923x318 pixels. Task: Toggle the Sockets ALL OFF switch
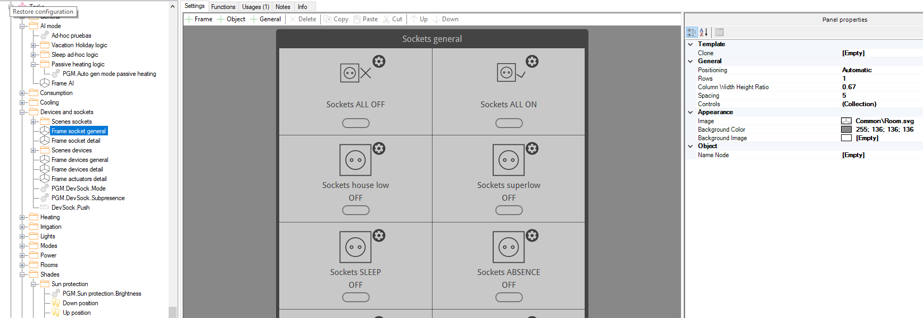click(x=356, y=123)
